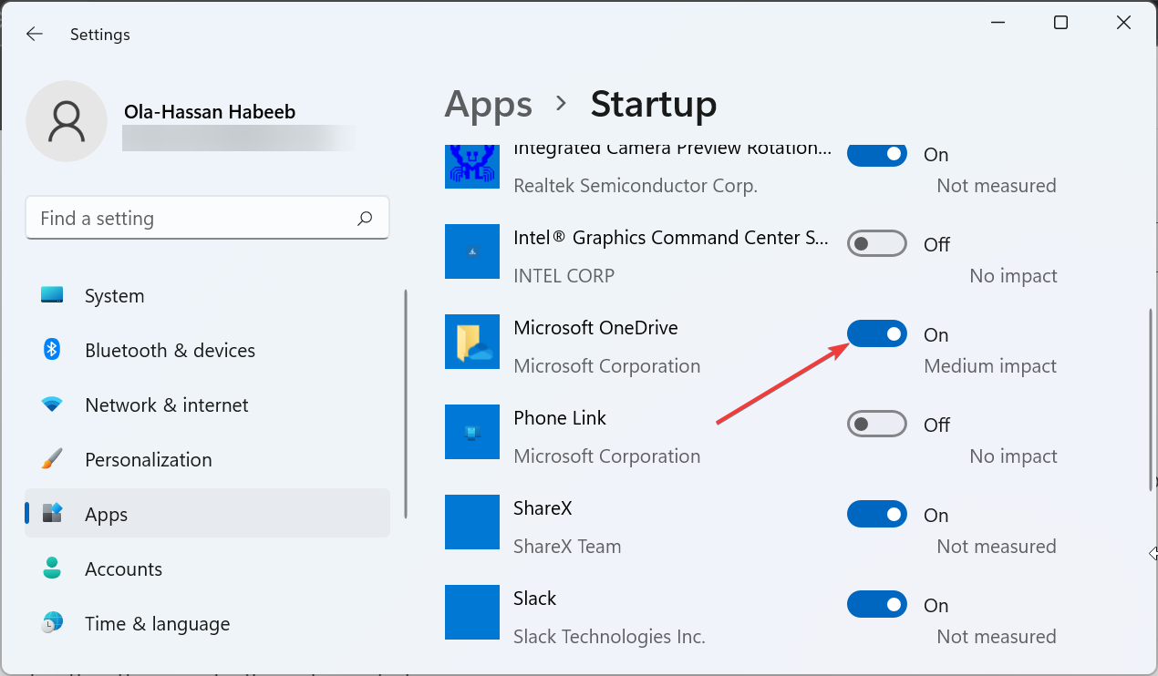Click Realtek Semiconductor Corp. text
Viewport: 1158px width, 676px height.
click(636, 186)
